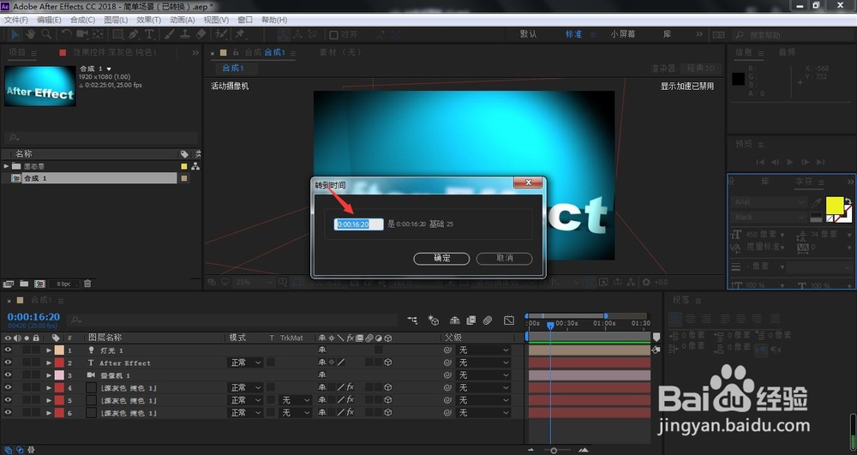Toggle 3D layer switch for After Effect layer

[388, 362]
